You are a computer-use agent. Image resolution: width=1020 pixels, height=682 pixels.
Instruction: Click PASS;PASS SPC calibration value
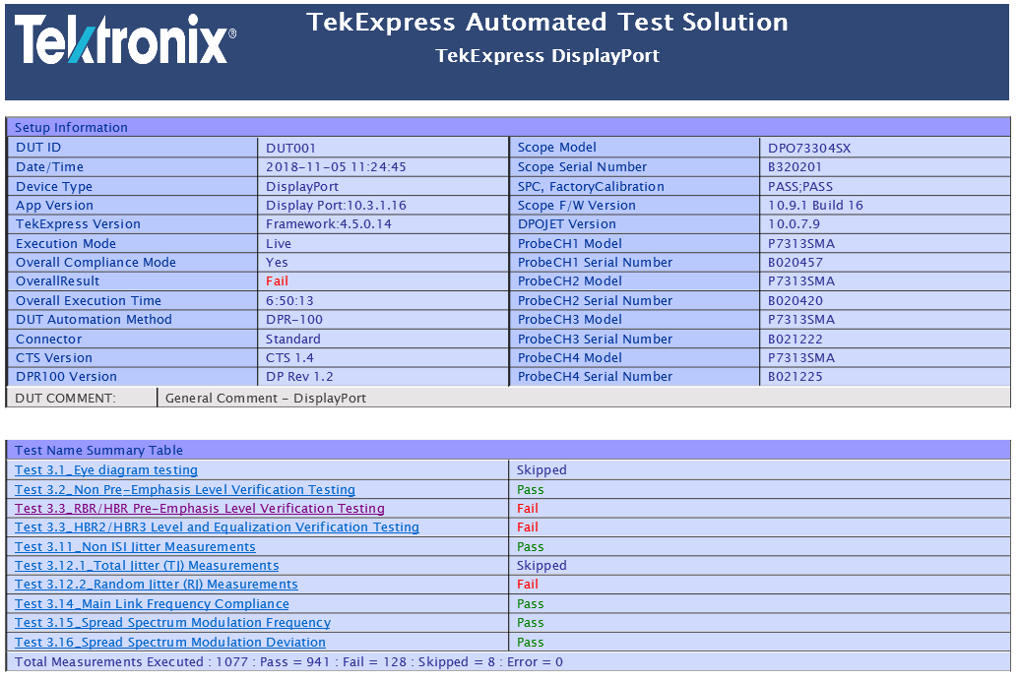(800, 187)
